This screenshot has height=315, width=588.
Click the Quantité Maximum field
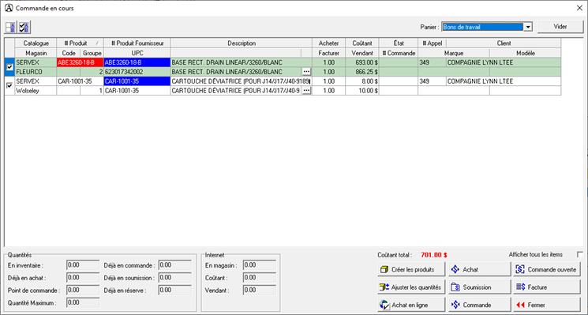(x=83, y=302)
